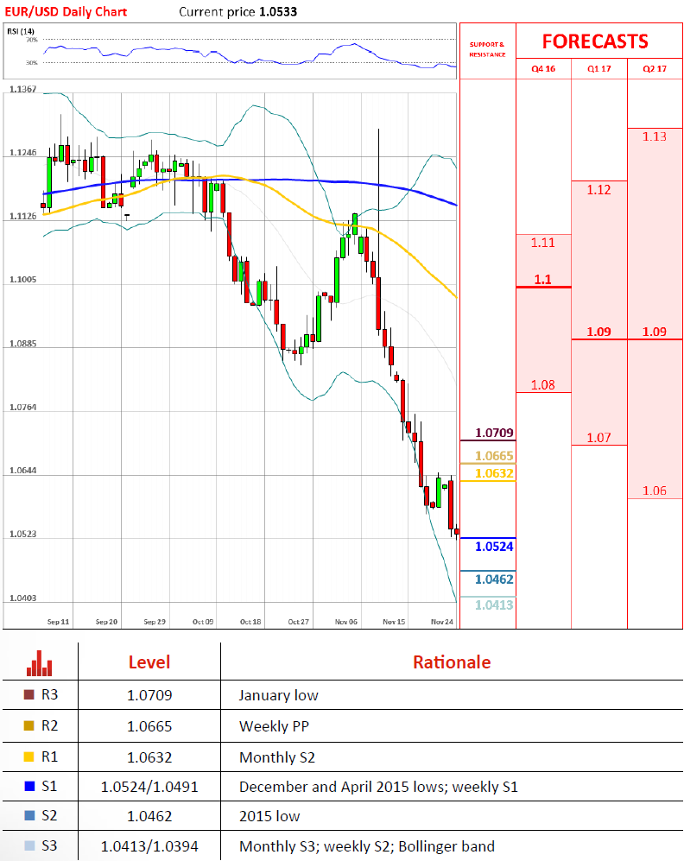Click the FORECASTS heading

[595, 41]
